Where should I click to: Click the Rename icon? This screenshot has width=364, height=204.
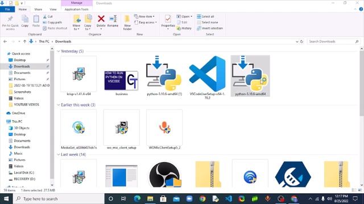click(x=113, y=19)
